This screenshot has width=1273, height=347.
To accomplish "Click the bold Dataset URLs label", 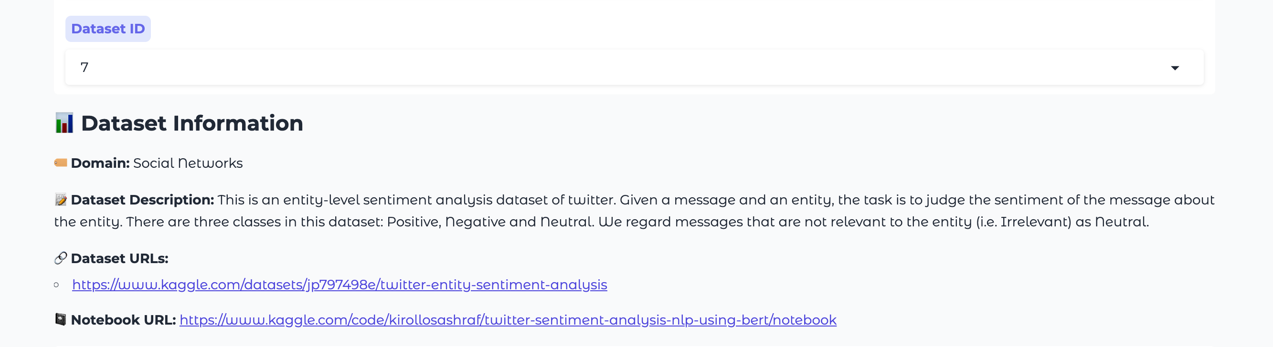I will point(119,258).
